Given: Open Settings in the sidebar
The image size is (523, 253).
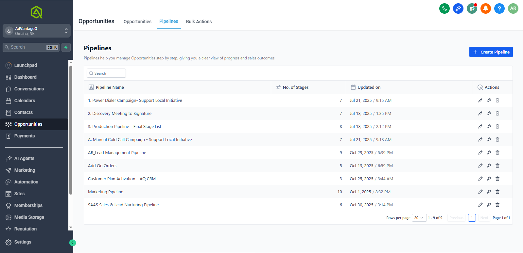Looking at the screenshot, I should [x=23, y=242].
